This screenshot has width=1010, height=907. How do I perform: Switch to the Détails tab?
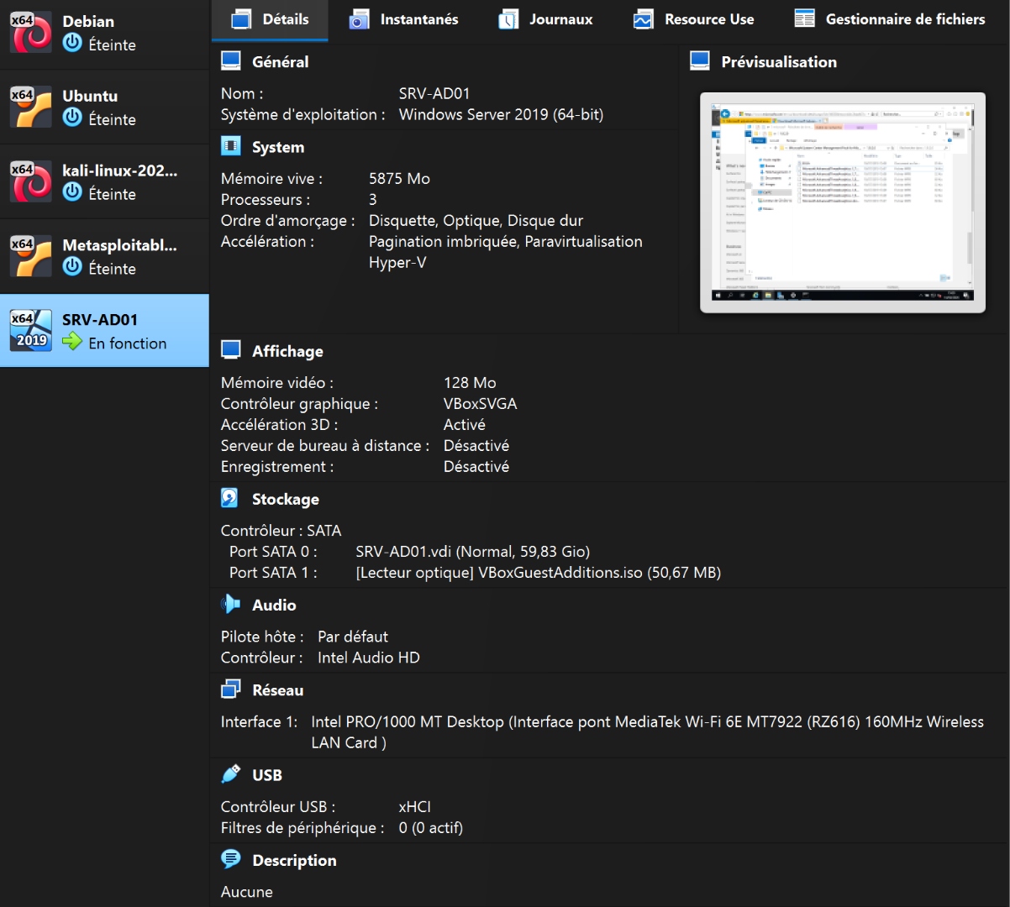(270, 19)
